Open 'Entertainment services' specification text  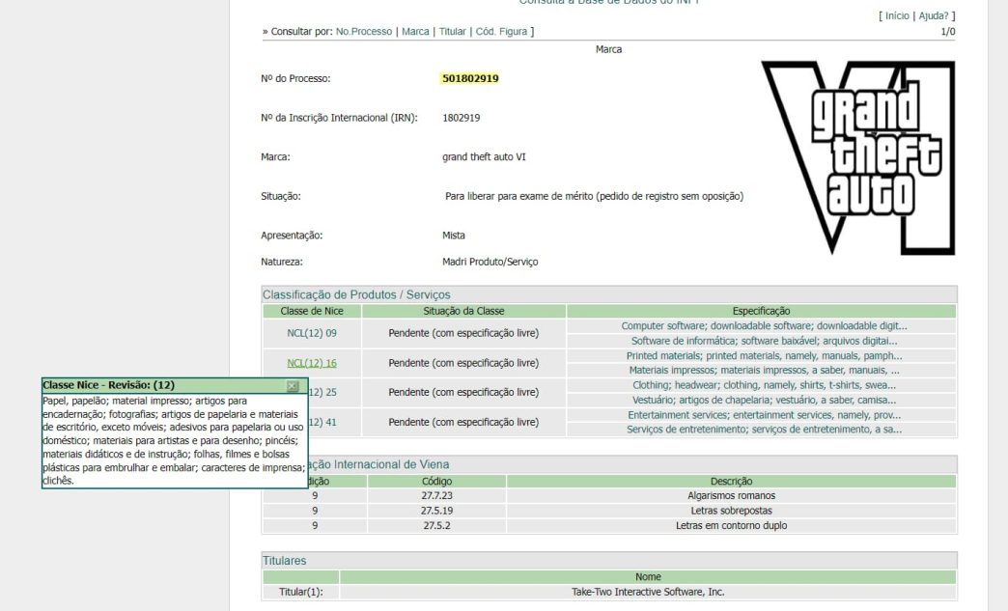click(764, 415)
